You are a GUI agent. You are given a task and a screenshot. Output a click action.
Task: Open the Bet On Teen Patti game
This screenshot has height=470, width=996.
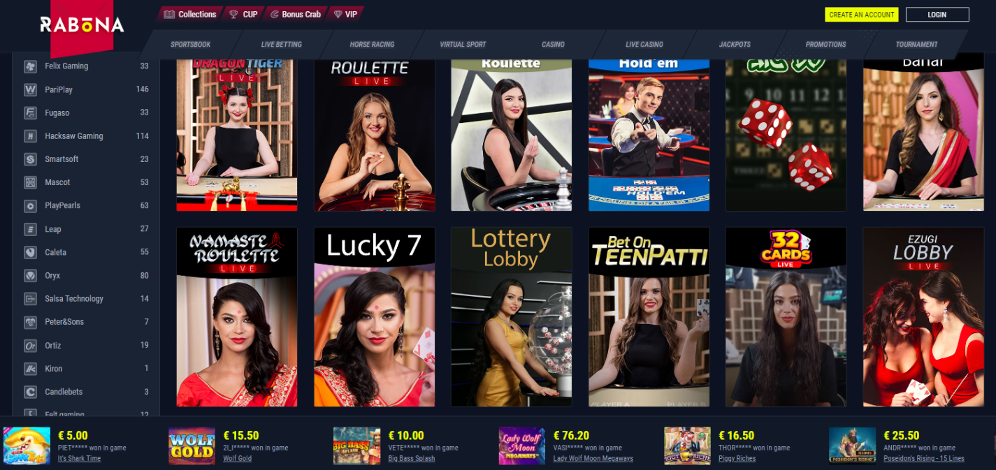pyautogui.click(x=649, y=316)
